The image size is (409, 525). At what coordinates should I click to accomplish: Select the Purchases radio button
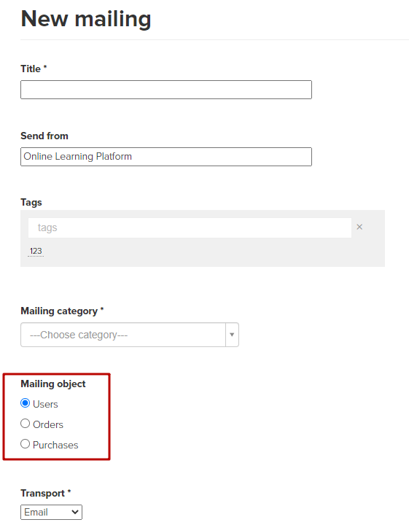tap(25, 444)
